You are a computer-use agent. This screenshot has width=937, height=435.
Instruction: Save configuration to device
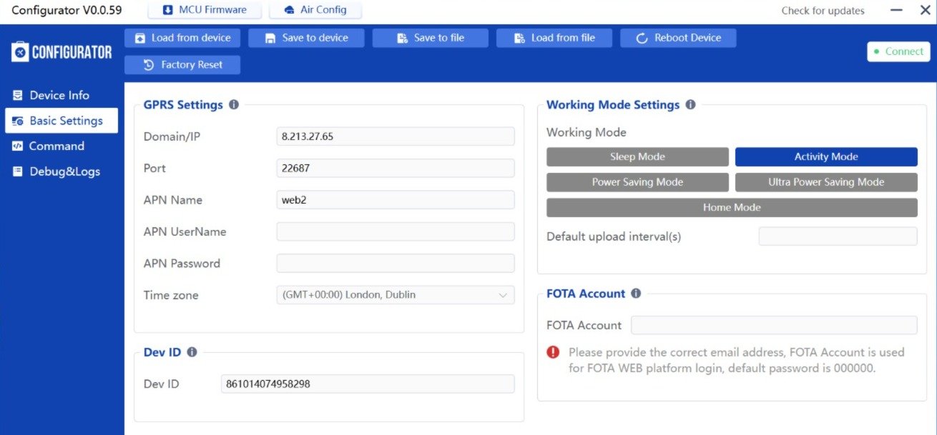306,38
